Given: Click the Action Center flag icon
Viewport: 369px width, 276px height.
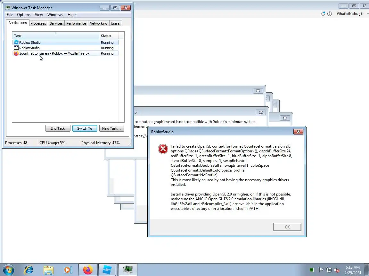Looking at the screenshot, I should [x=321, y=270].
